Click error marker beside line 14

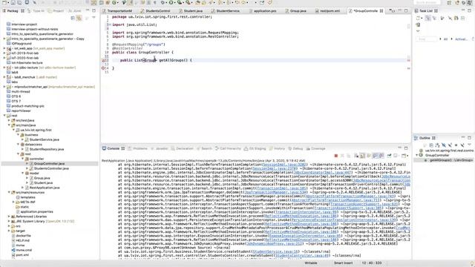point(103,68)
